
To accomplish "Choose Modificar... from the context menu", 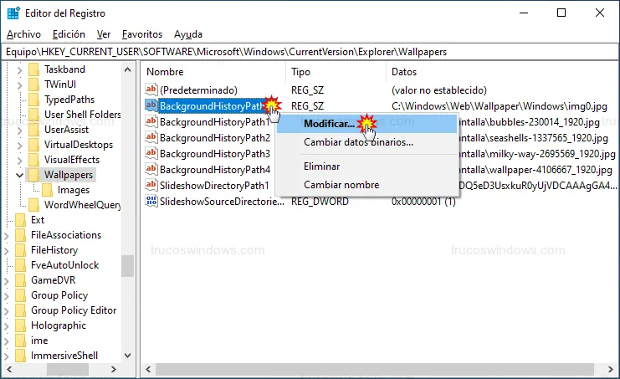I will pos(329,124).
